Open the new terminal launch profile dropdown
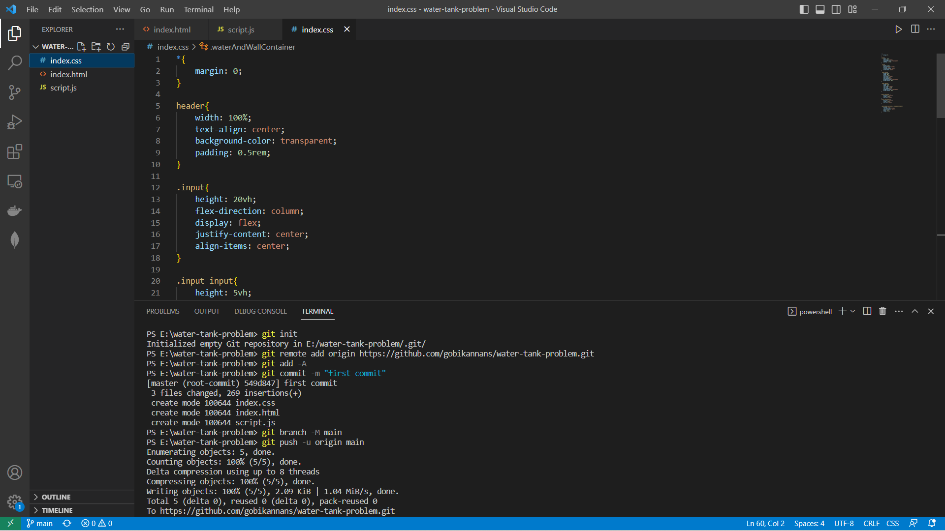The width and height of the screenshot is (945, 531). click(x=853, y=311)
